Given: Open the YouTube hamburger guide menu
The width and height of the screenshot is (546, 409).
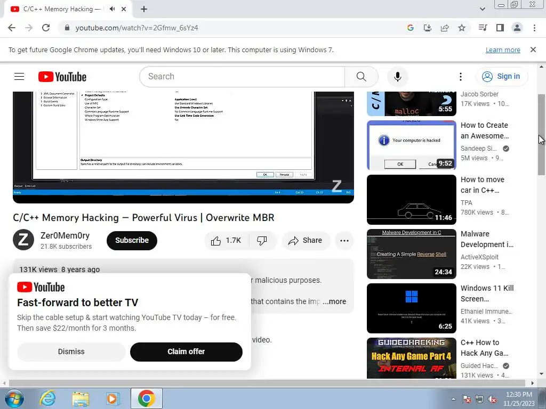Looking at the screenshot, I should point(19,77).
